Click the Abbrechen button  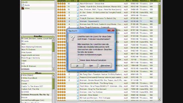pyautogui.click(x=105, y=66)
